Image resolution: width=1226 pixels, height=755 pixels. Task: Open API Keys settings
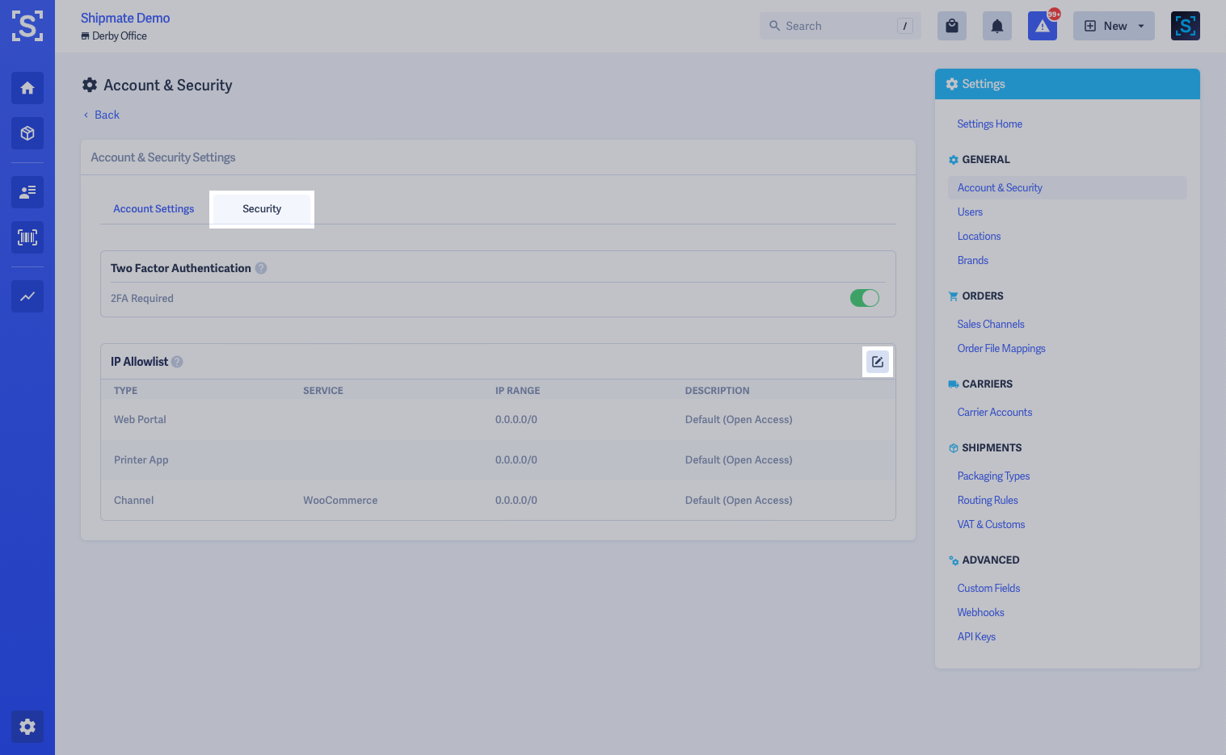[x=976, y=636]
